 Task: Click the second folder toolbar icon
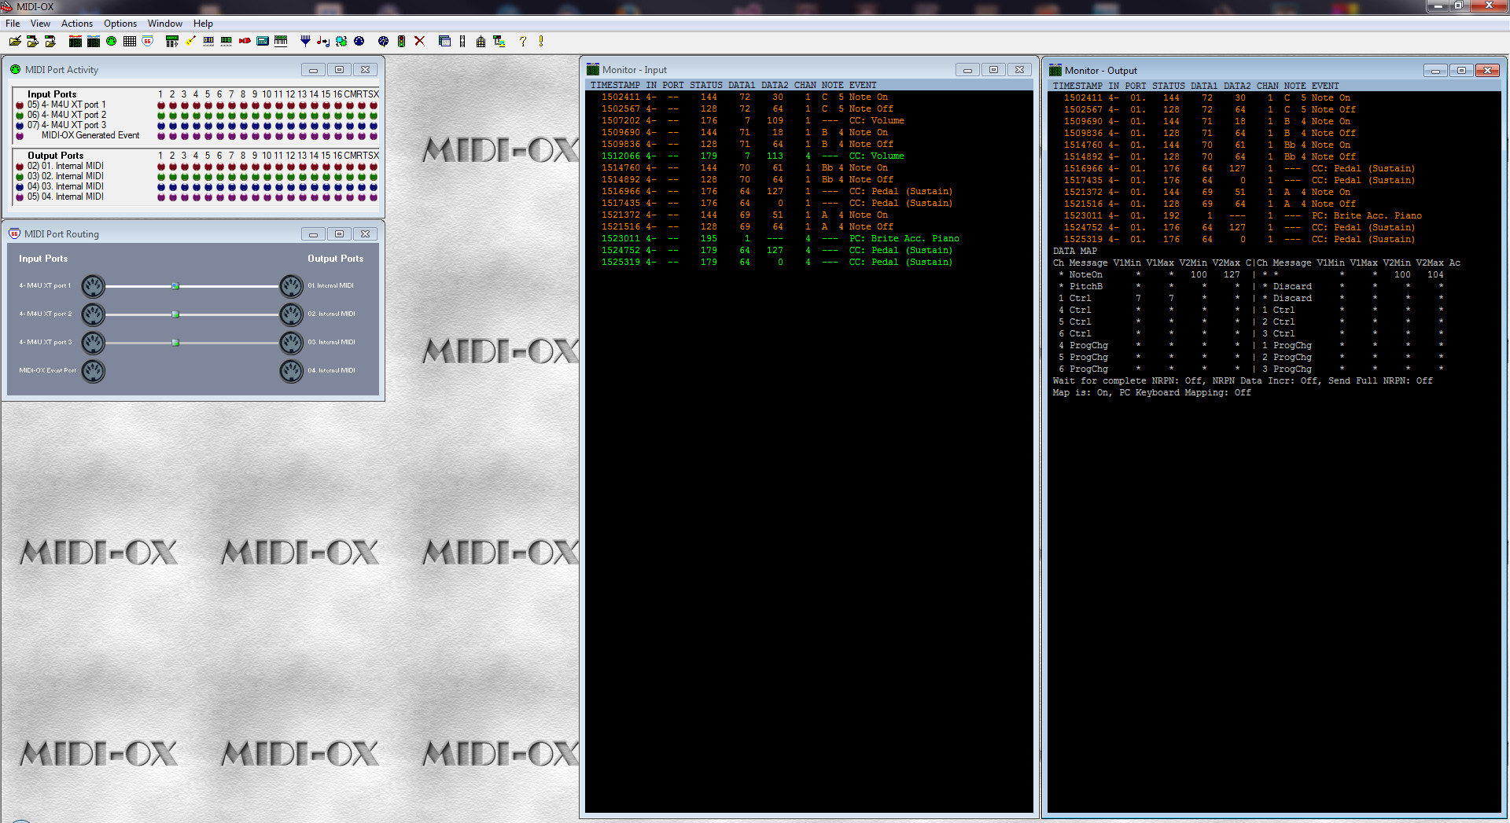pyautogui.click(x=32, y=41)
